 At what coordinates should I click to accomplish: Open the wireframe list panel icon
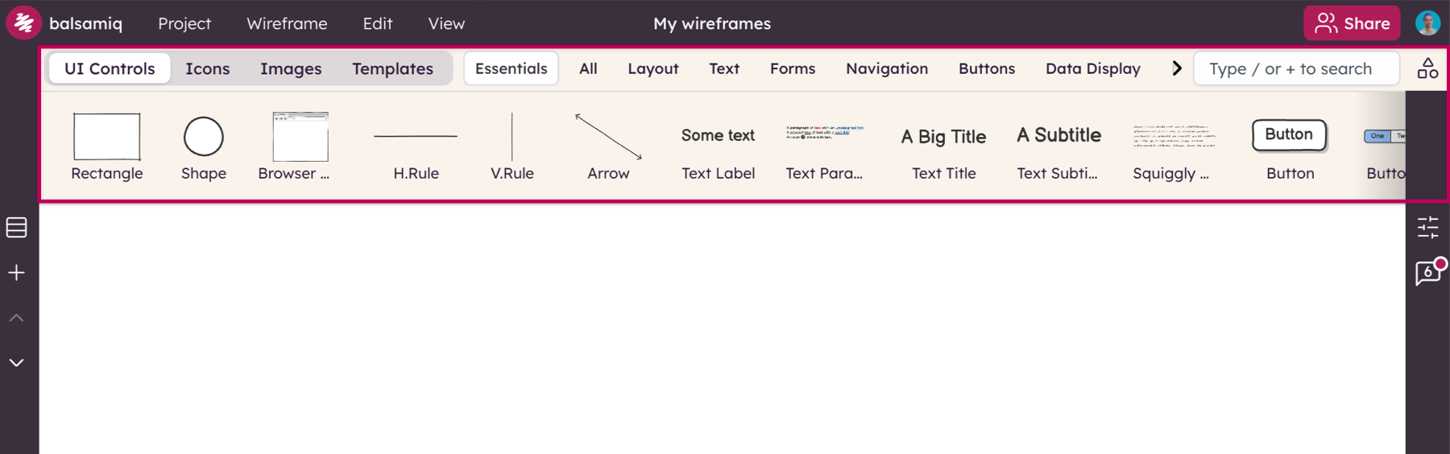pyautogui.click(x=16, y=228)
